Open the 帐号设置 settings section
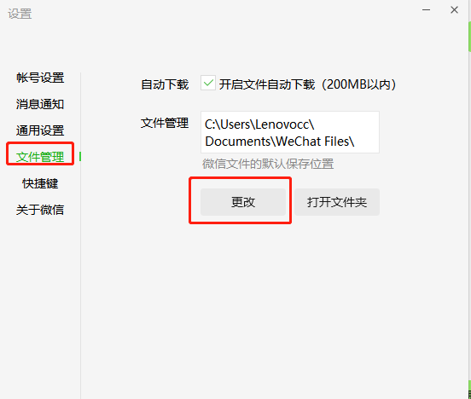Viewport: 471px width, 399px height. 40,78
